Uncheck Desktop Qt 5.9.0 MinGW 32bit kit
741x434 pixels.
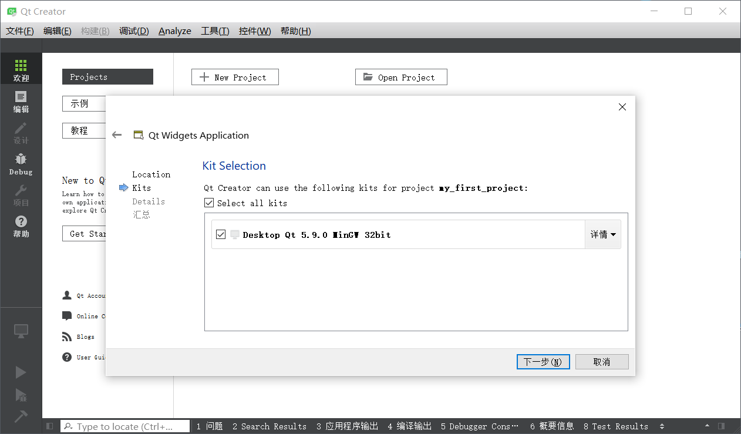click(x=221, y=234)
